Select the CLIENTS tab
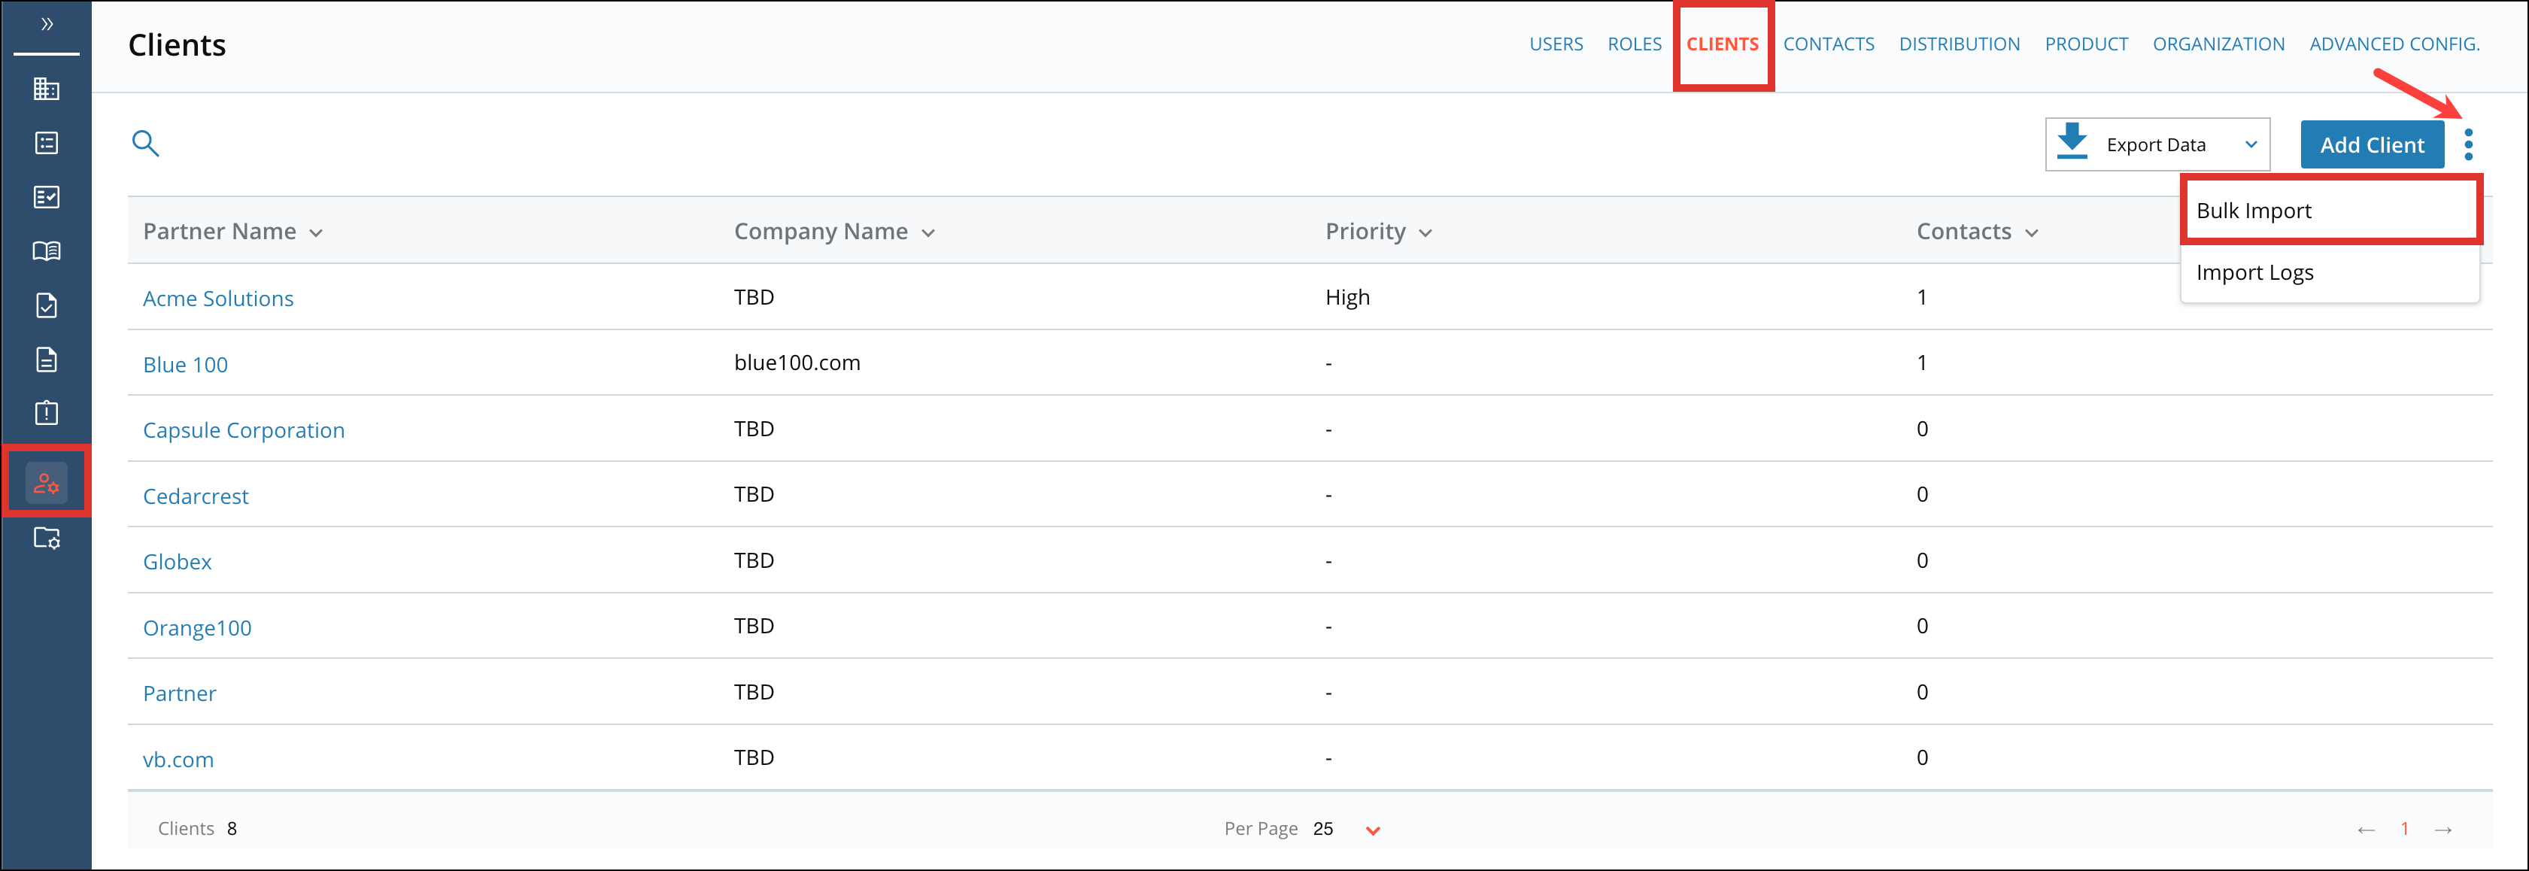The width and height of the screenshot is (2529, 871). coord(1723,44)
